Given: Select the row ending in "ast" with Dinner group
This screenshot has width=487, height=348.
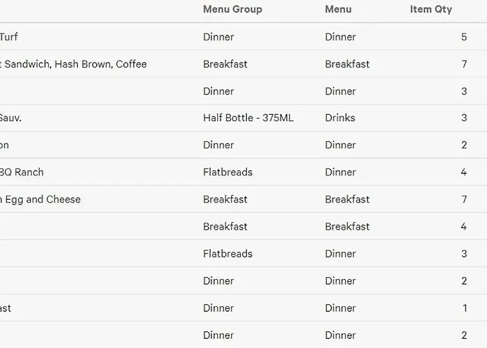Looking at the screenshot, I should 243,308.
